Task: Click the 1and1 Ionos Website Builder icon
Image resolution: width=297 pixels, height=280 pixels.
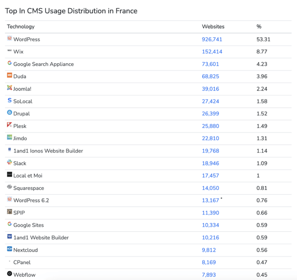Action: 10,149
